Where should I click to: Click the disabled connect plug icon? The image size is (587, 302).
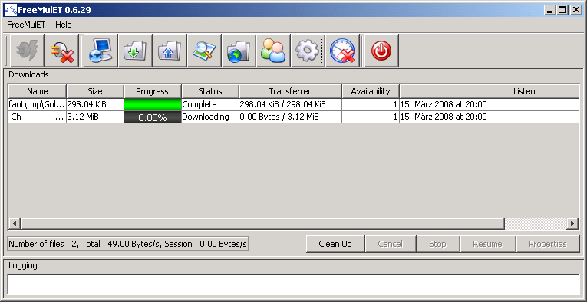click(27, 51)
